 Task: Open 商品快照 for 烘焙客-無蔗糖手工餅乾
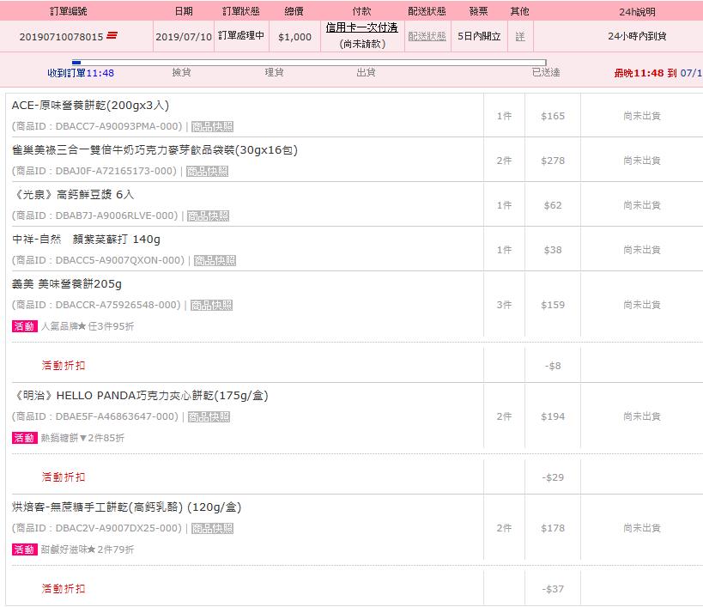pyautogui.click(x=213, y=529)
